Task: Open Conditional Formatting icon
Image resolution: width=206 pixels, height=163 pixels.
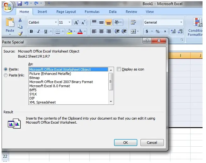Action: 197,22
